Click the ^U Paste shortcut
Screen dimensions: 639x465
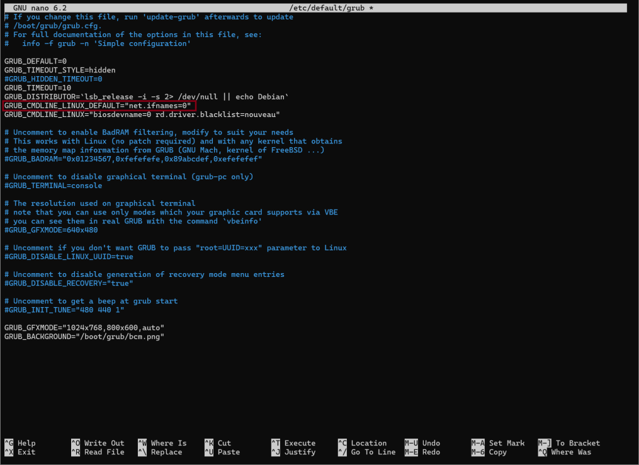point(222,452)
